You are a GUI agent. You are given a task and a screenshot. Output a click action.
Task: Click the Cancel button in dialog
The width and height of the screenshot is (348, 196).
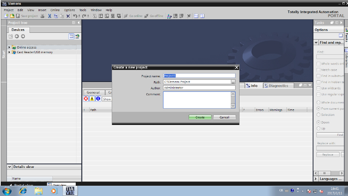224,117
